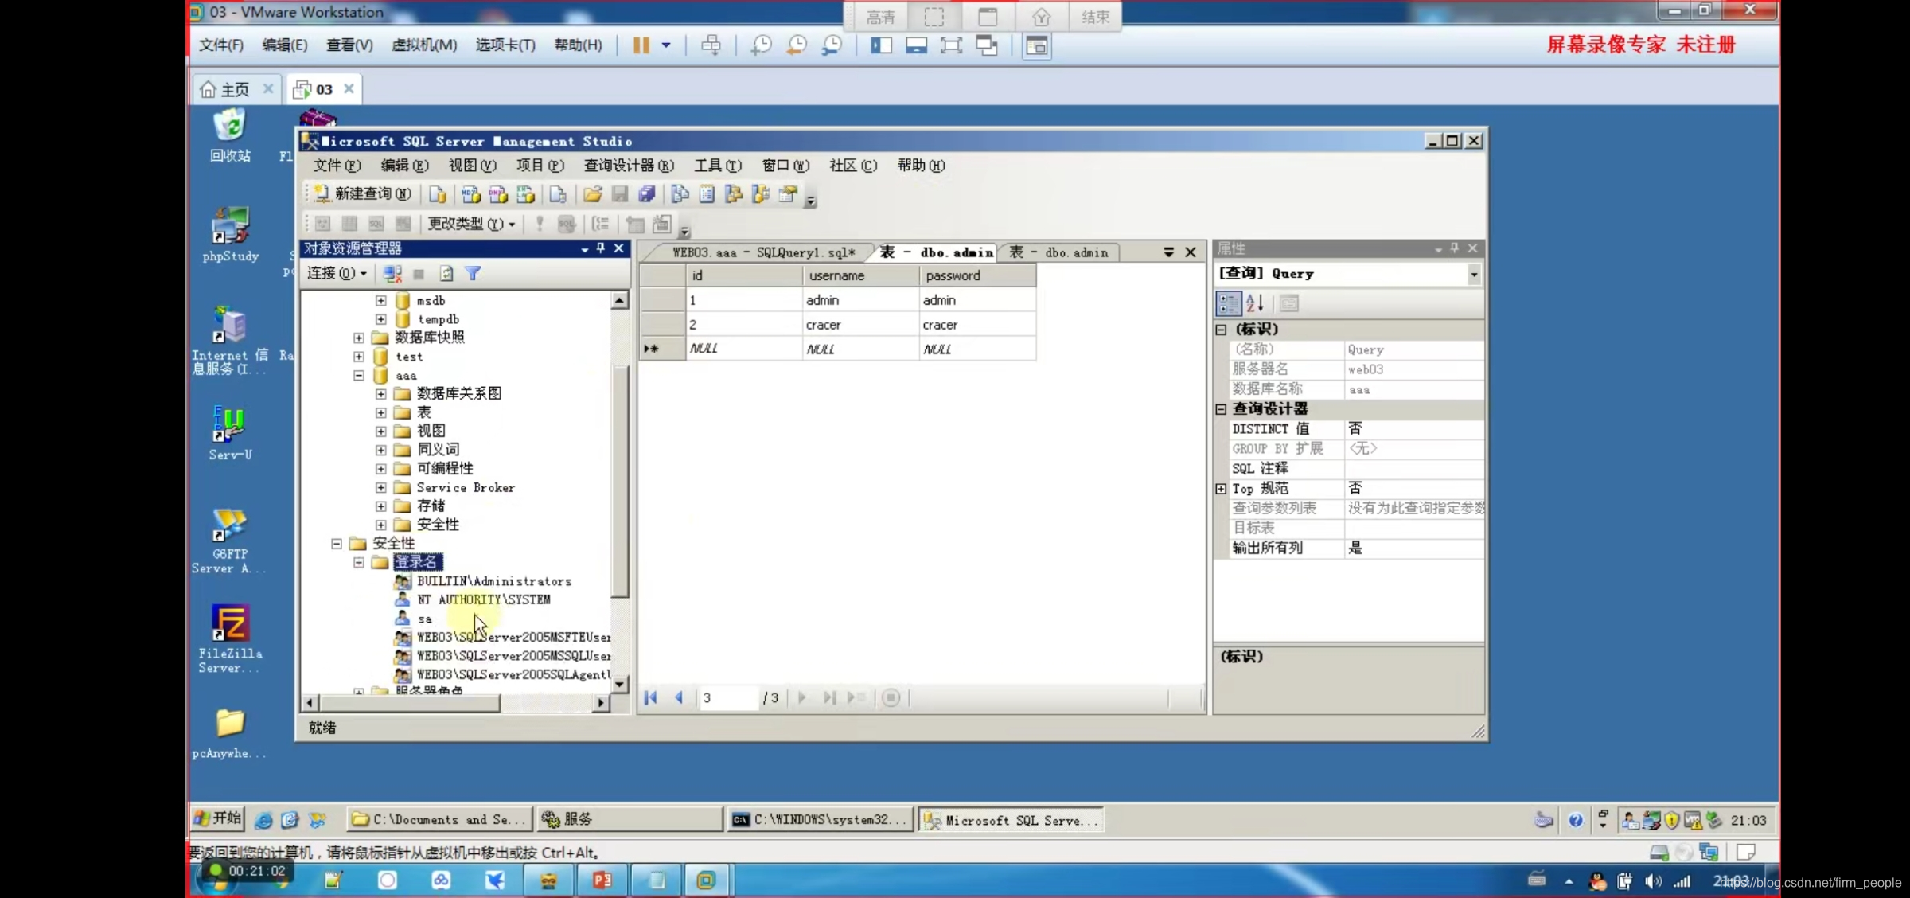Image resolution: width=1910 pixels, height=898 pixels.
Task: Click VMware unity mode icon
Action: [x=987, y=45]
